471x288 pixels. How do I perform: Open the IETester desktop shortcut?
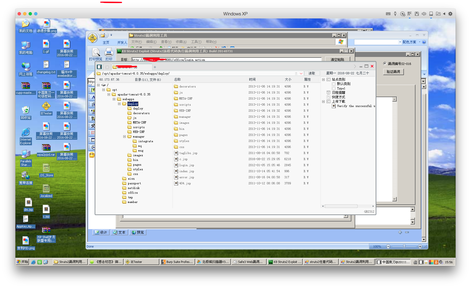[46, 108]
